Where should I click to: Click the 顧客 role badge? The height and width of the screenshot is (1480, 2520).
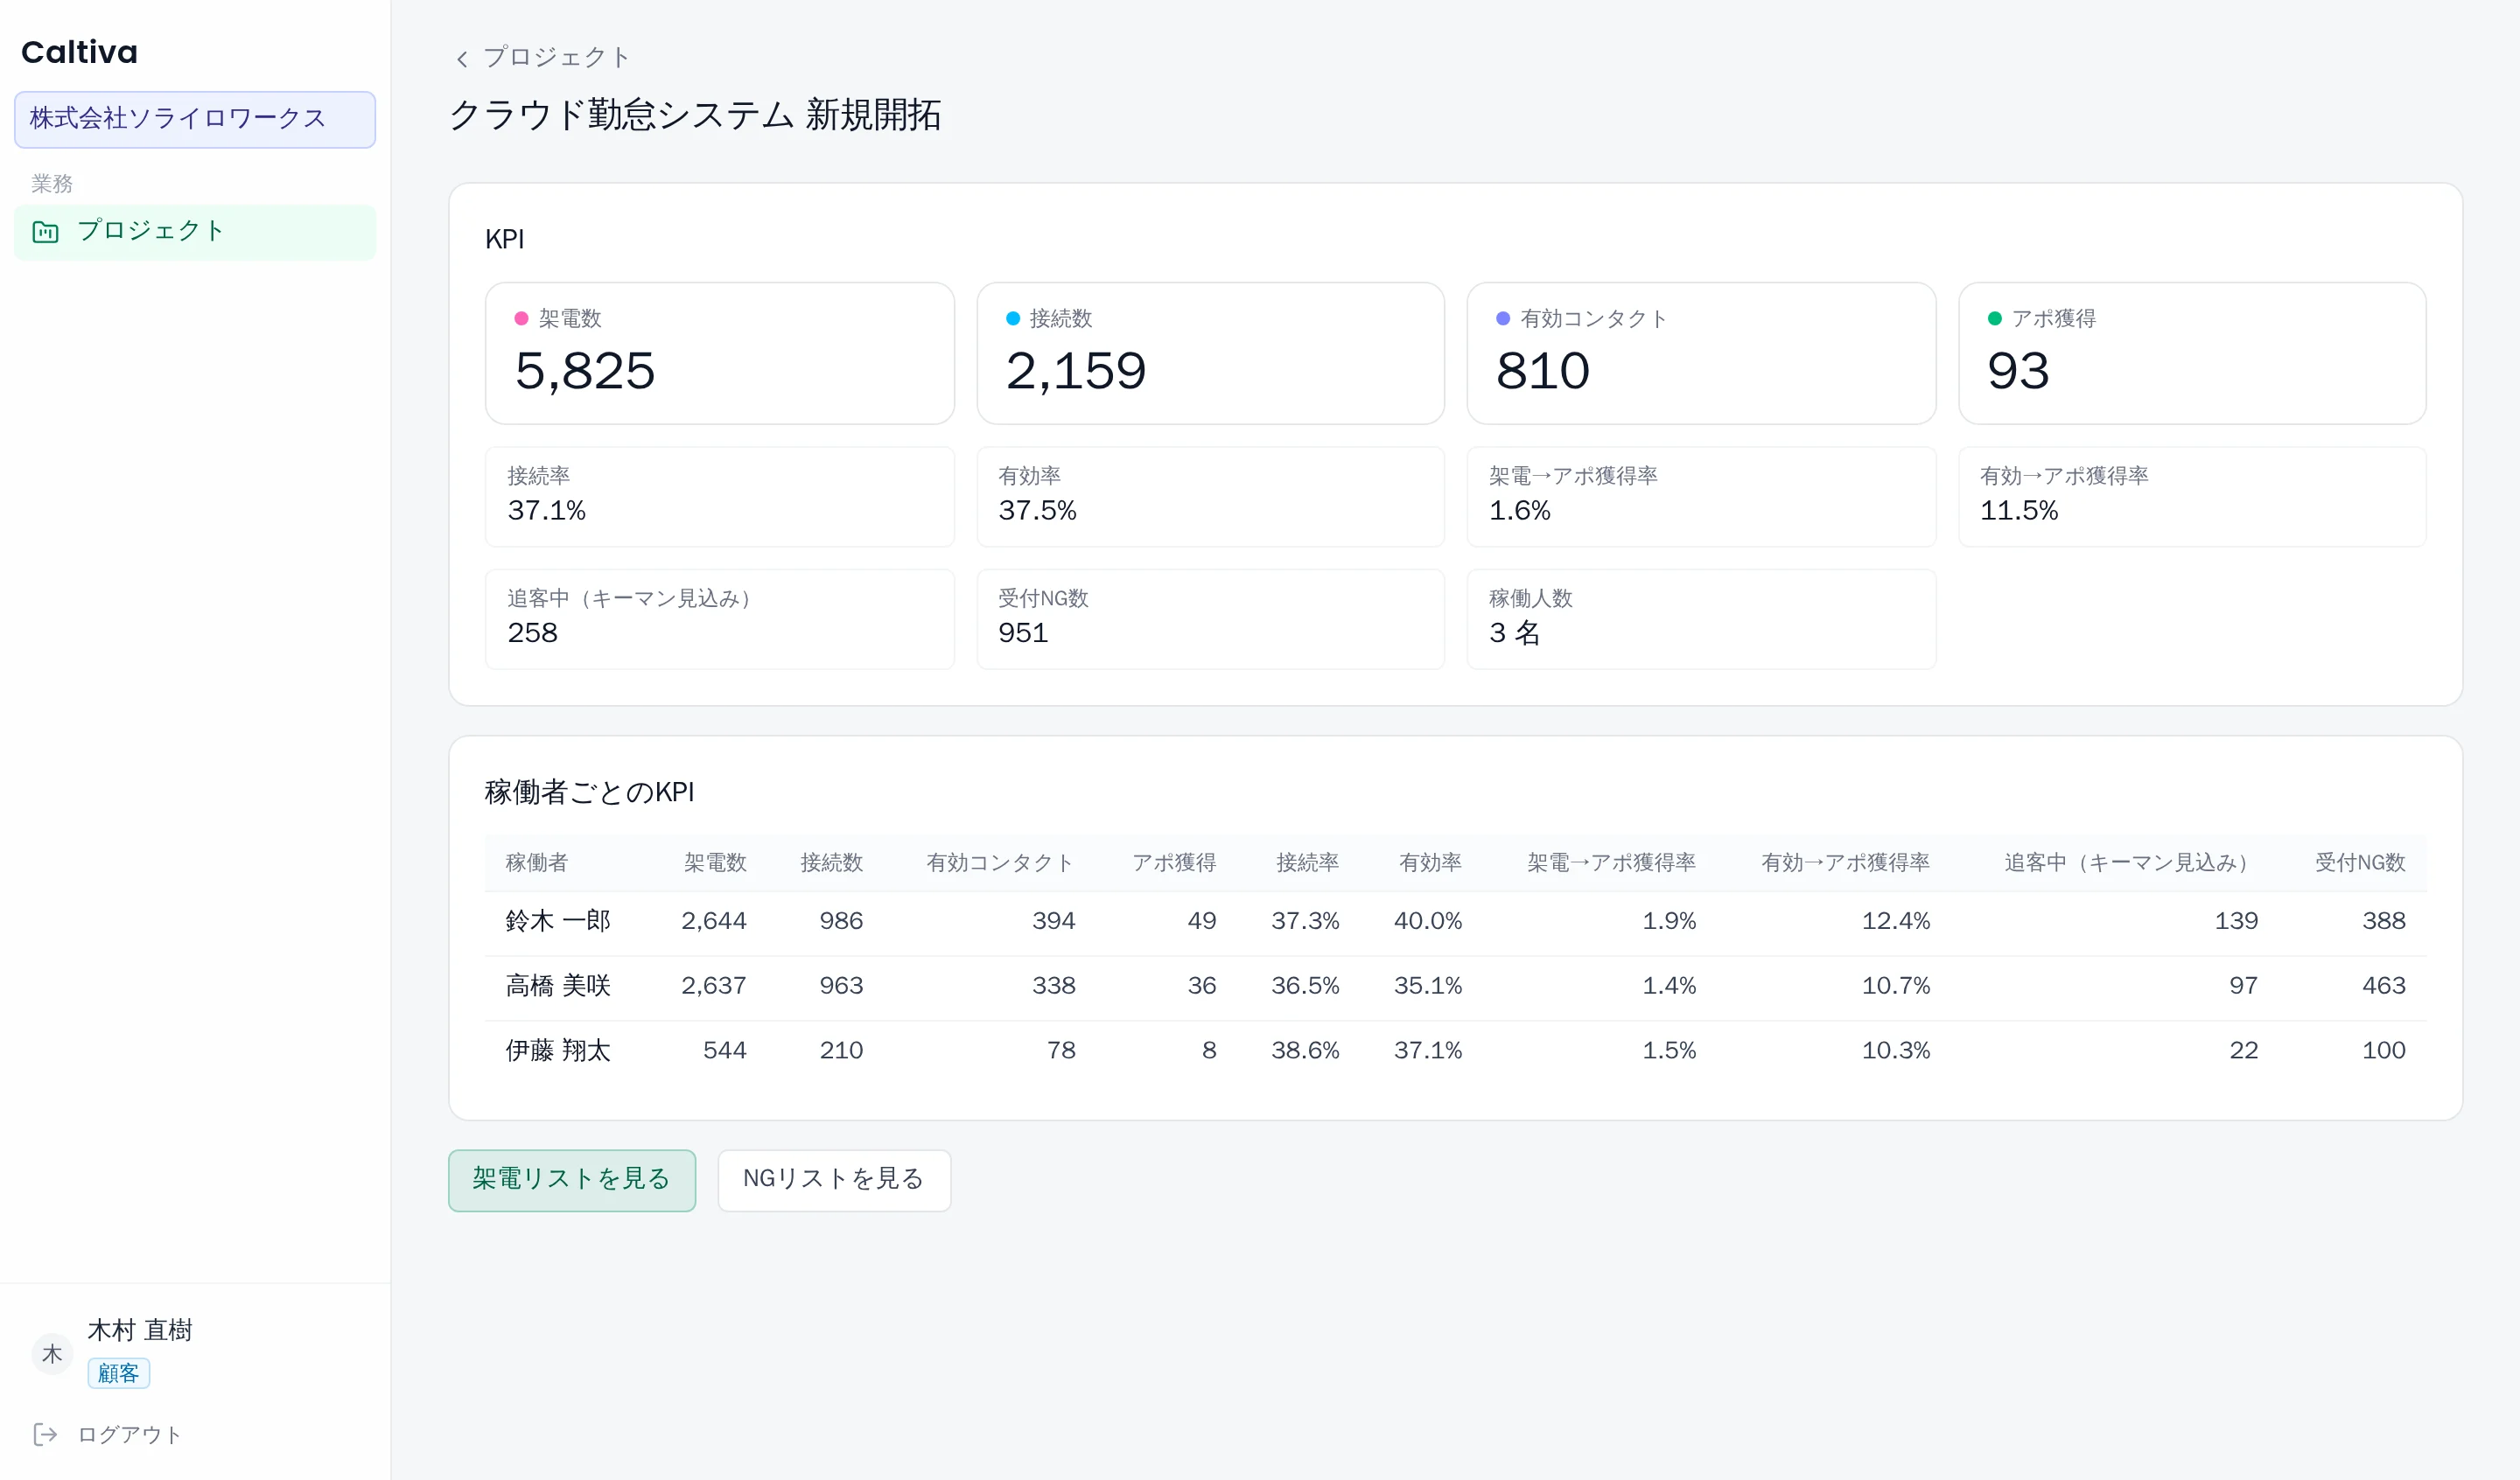pos(118,1372)
